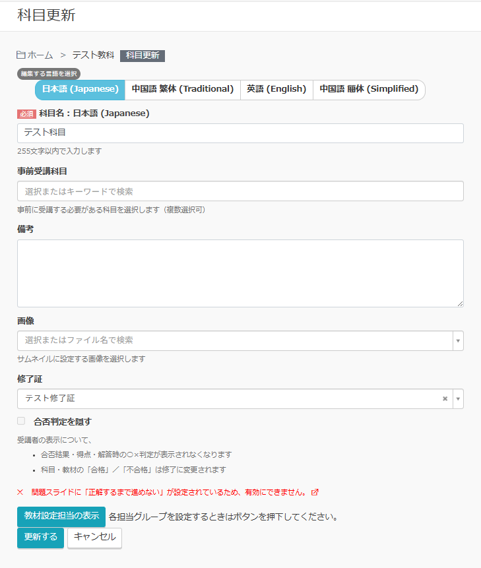This screenshot has width=481, height=568.
Task: Click the キャンセル button
Action: [94, 537]
